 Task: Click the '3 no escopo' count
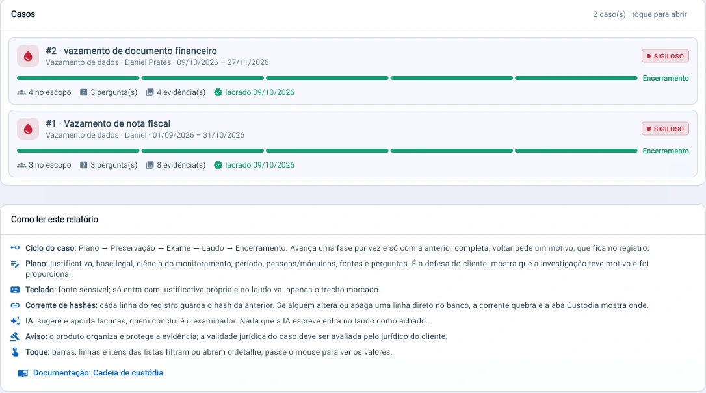[50, 165]
